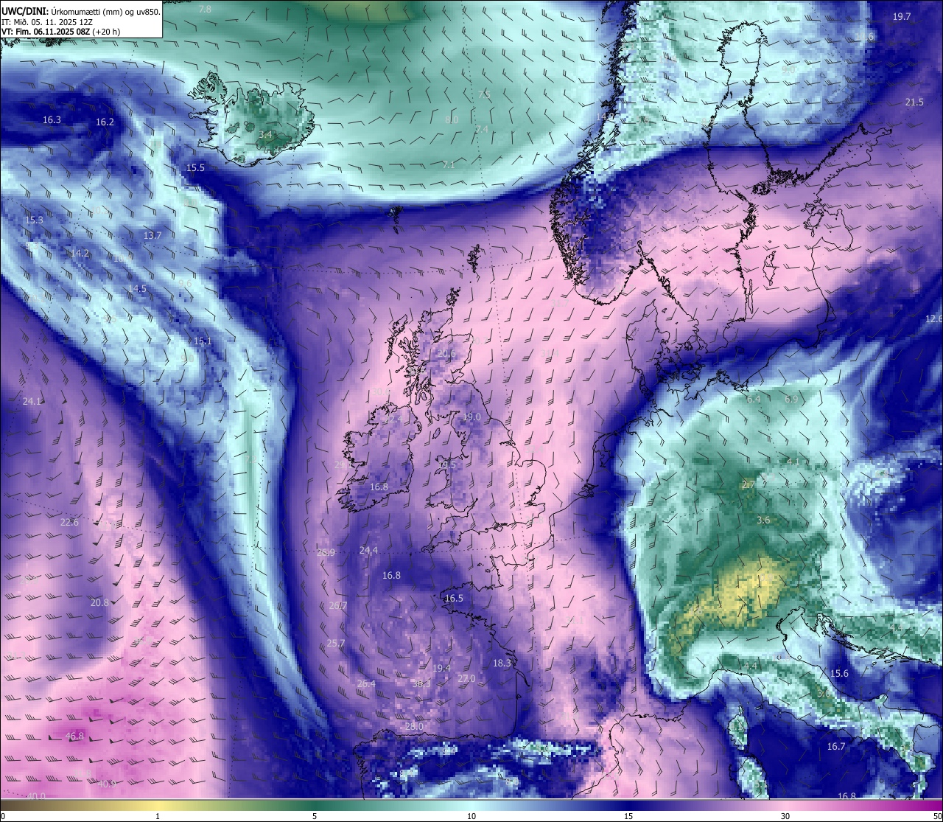Image resolution: width=943 pixels, height=822 pixels.
Task: Click the 3.4 value over Iceland
Action: (265, 135)
